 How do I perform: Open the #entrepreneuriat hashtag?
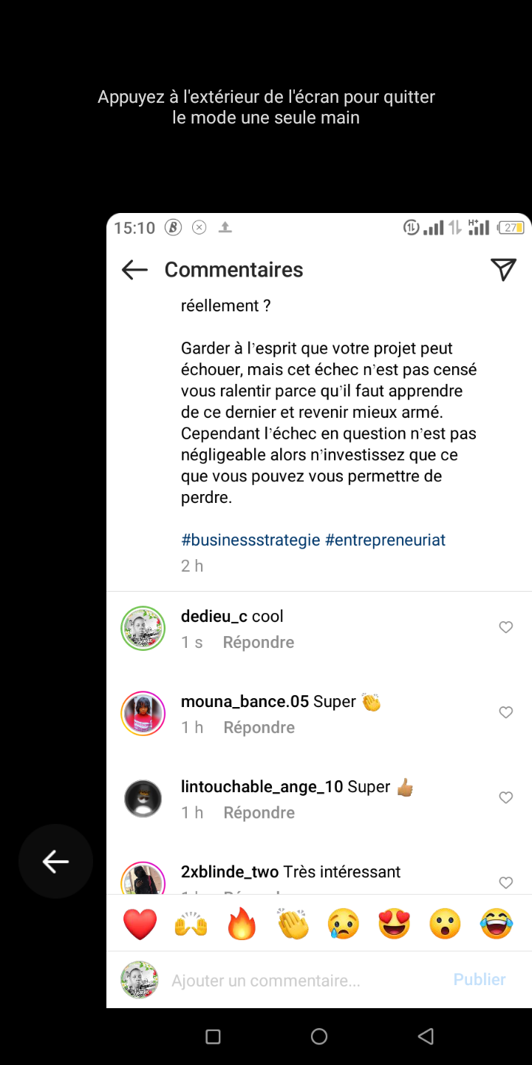[x=385, y=540]
